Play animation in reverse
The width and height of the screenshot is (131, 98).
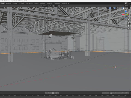52,93
